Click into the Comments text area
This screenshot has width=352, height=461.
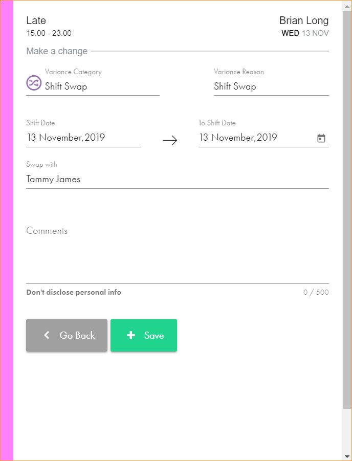pos(177,253)
